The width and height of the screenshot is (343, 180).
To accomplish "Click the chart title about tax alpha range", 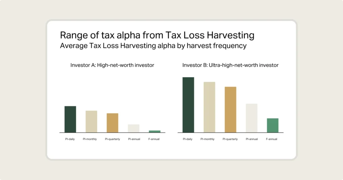I will pos(157,35).
